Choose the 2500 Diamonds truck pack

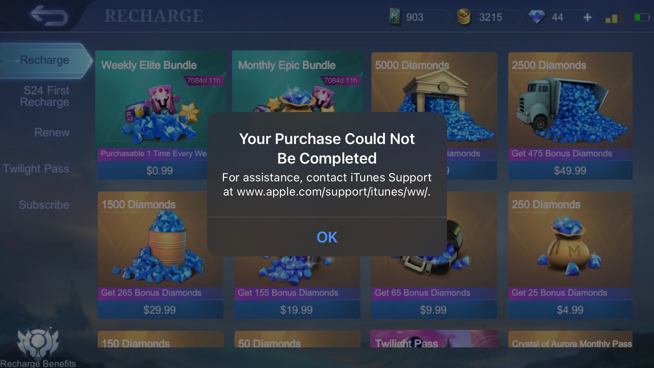tap(570, 116)
